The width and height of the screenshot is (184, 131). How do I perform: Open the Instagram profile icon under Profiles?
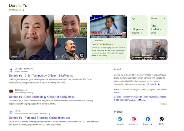point(134,119)
